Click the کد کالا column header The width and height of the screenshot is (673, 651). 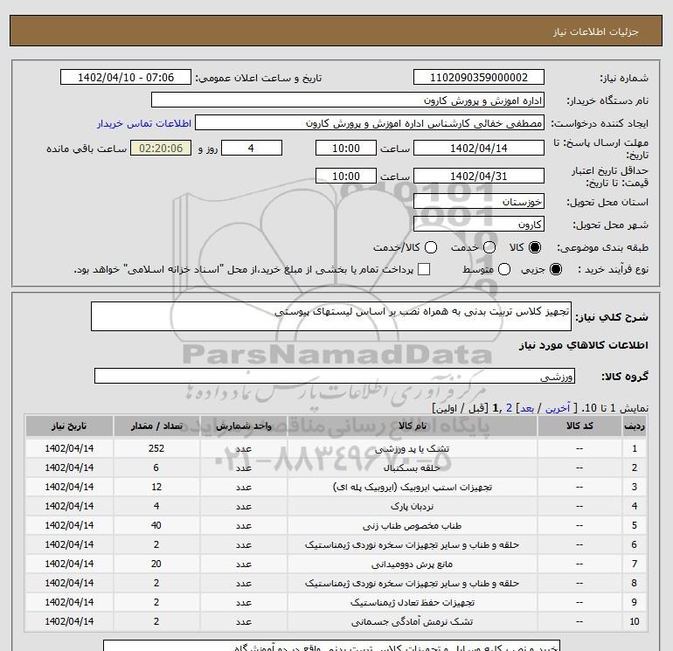pyautogui.click(x=579, y=426)
